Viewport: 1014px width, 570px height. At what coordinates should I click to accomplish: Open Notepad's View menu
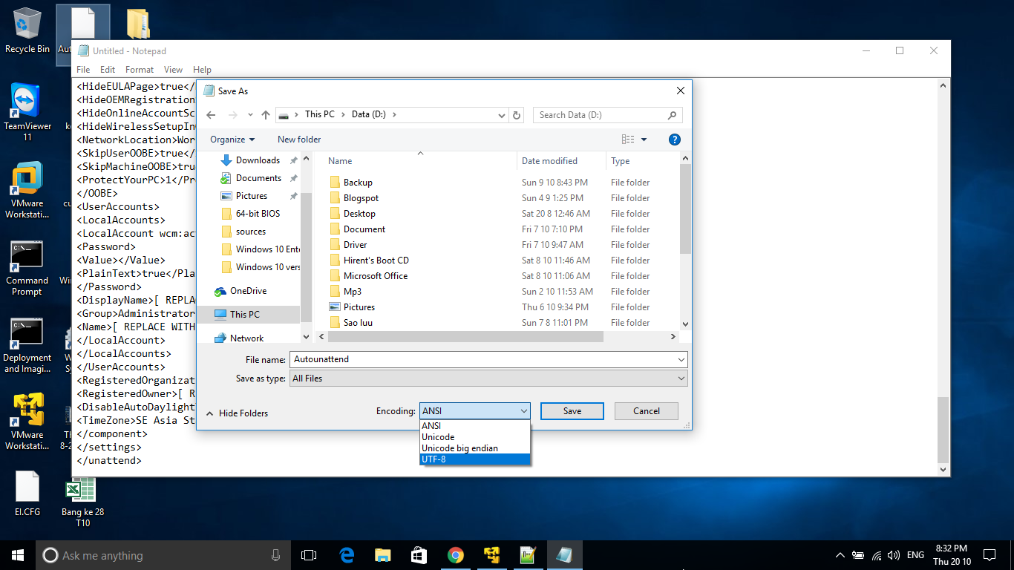(x=174, y=70)
